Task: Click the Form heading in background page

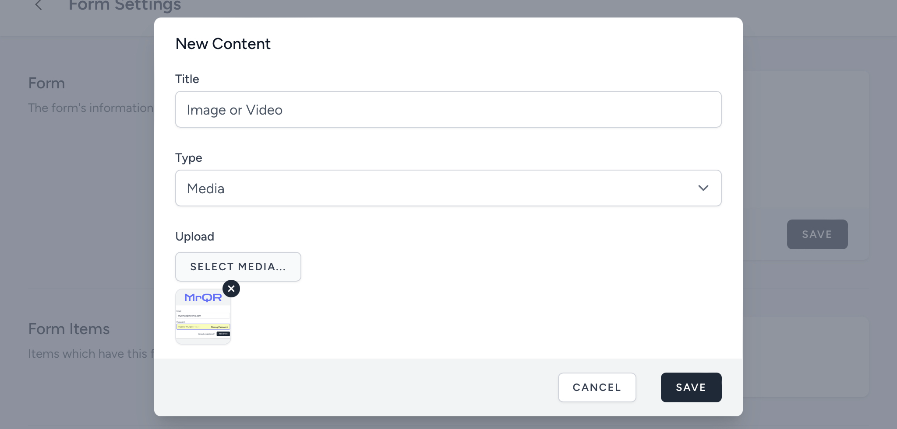Action: 47,83
